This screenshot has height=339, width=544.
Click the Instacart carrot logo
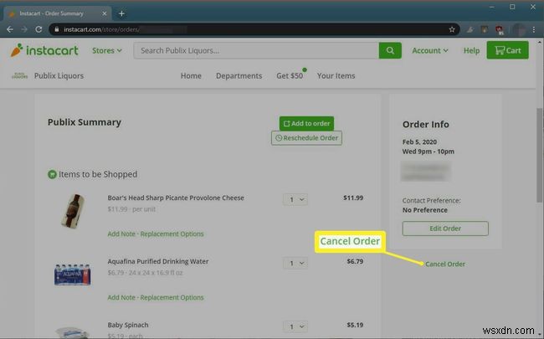point(44,50)
